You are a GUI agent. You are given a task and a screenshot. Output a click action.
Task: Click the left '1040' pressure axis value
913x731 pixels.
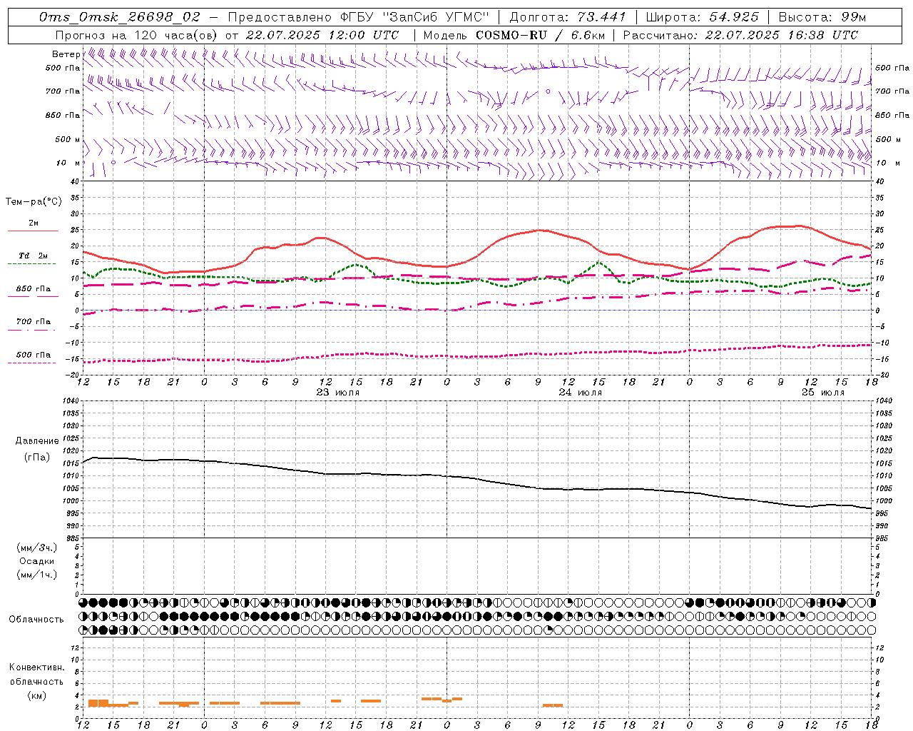pyautogui.click(x=71, y=401)
